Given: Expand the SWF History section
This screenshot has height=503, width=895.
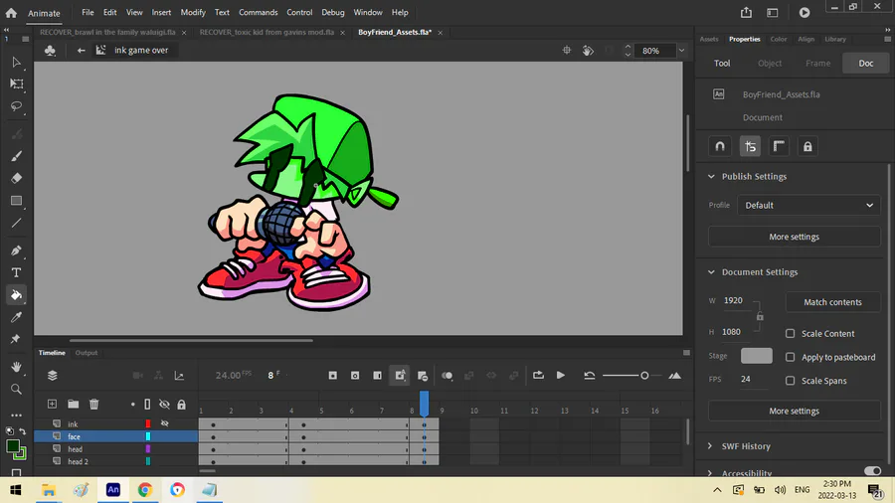Looking at the screenshot, I should click(710, 446).
